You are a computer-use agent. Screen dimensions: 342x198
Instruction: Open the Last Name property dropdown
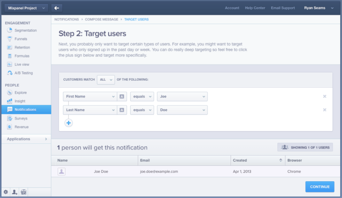90,110
